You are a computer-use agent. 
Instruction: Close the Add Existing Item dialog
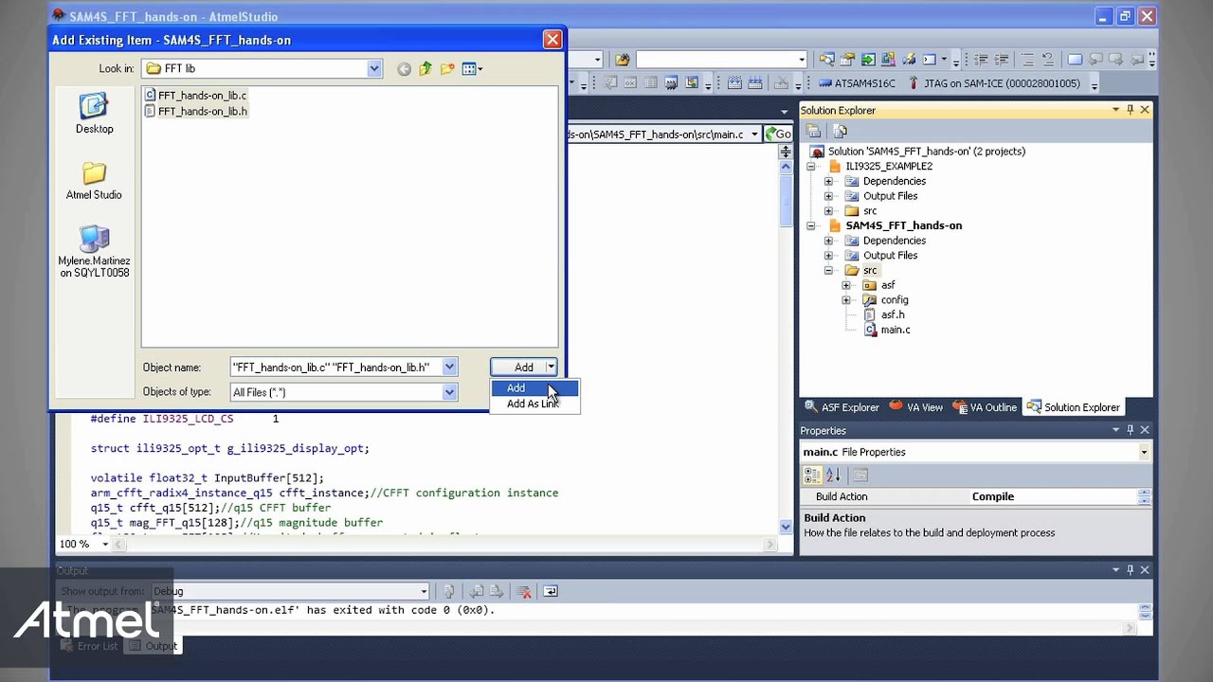point(552,40)
